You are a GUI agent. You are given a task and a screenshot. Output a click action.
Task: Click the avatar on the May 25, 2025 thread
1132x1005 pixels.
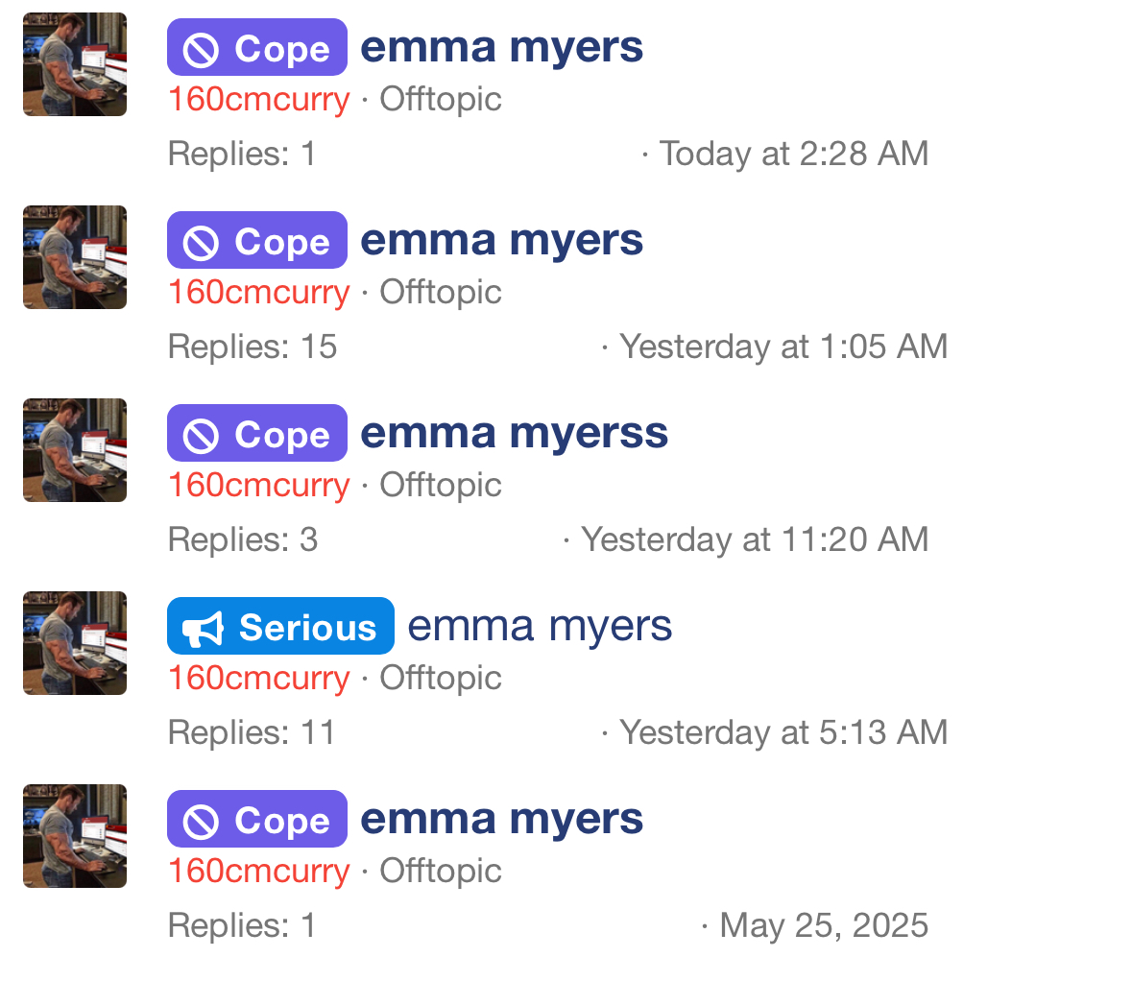75,836
